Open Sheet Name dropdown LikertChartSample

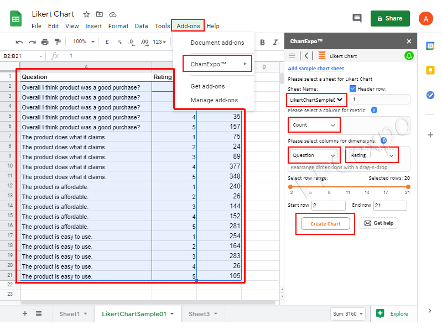point(316,99)
